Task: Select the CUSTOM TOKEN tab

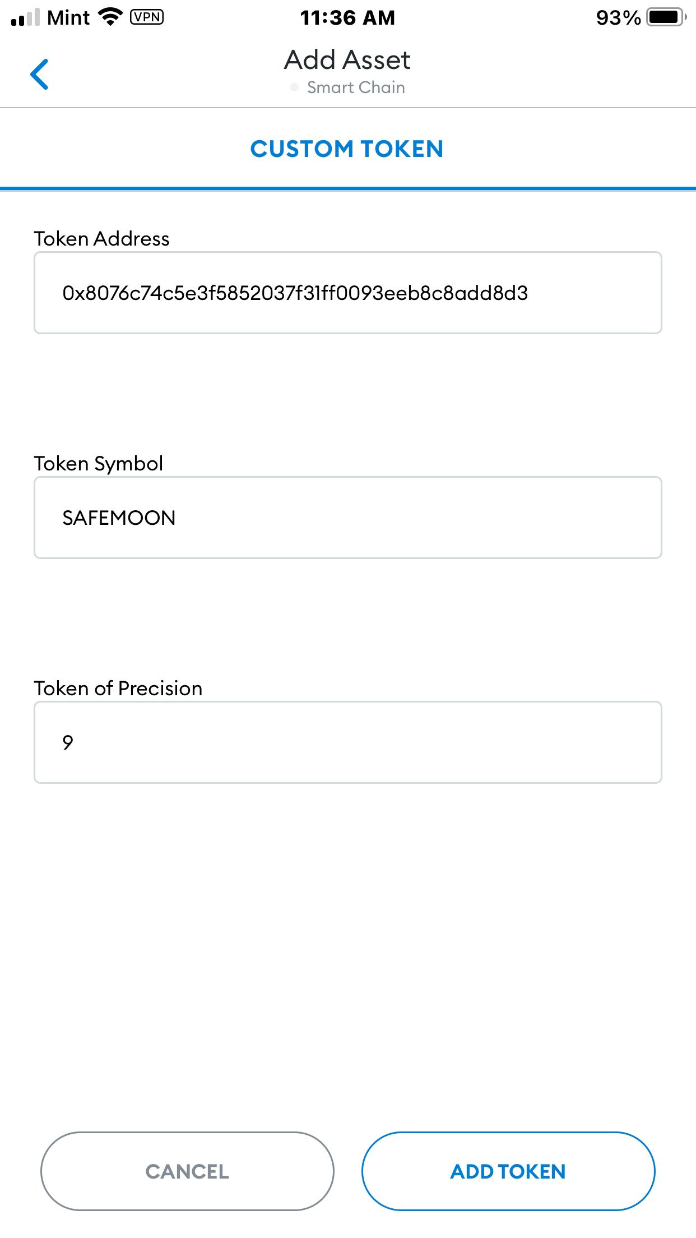Action: point(347,149)
